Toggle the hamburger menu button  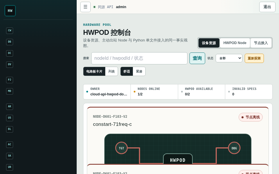(85, 7)
